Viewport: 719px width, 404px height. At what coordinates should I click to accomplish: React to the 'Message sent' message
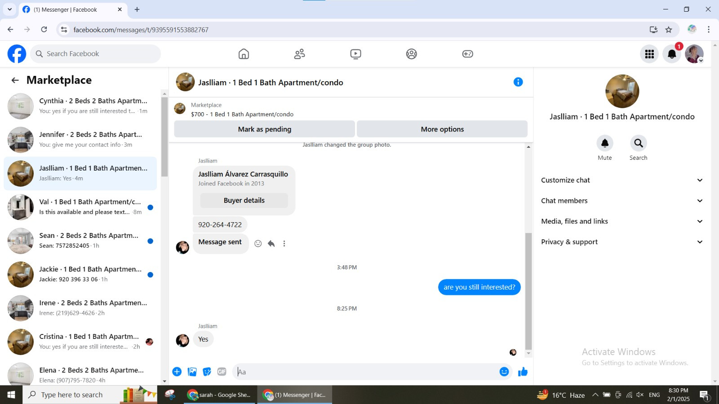(x=258, y=244)
